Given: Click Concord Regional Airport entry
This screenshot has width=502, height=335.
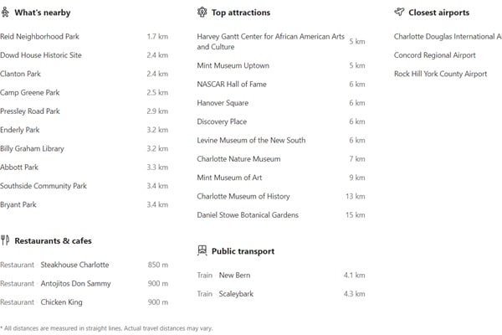Looking at the screenshot, I should point(434,55).
